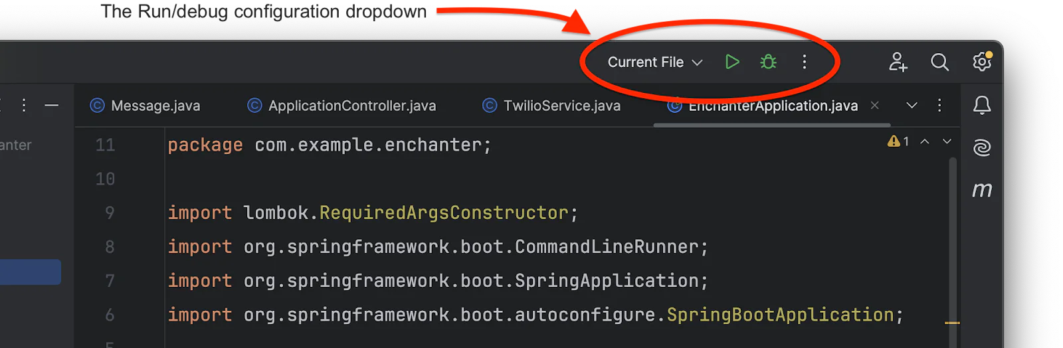Viewport: 1063px width, 348px height.
Task: Go to next highlighted problem
Action: (947, 141)
